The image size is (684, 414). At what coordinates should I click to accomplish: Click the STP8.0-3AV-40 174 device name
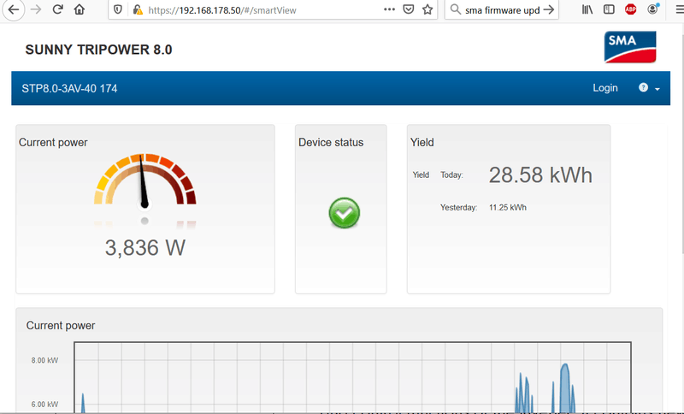tap(69, 89)
